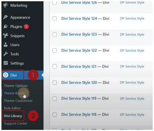Click the Appearance paintbrush icon

click(6, 17)
